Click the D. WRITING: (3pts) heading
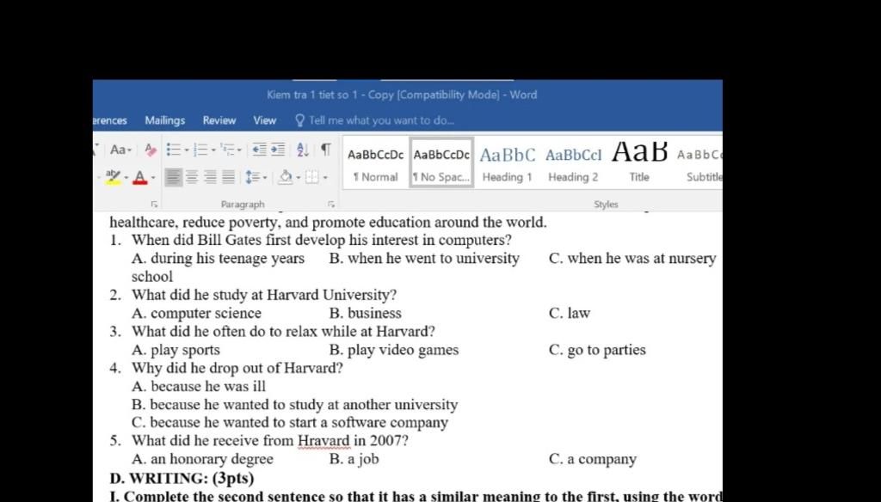 pos(182,478)
